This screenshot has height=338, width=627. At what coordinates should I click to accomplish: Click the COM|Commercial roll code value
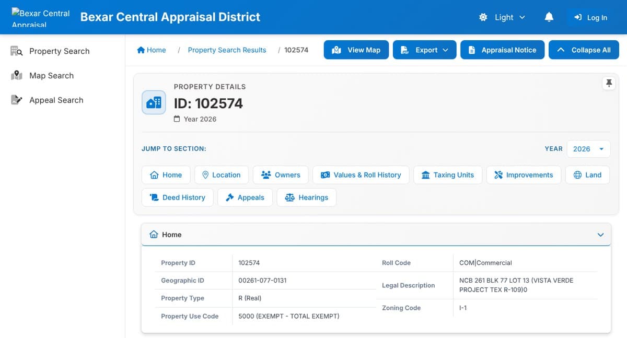[485, 263]
